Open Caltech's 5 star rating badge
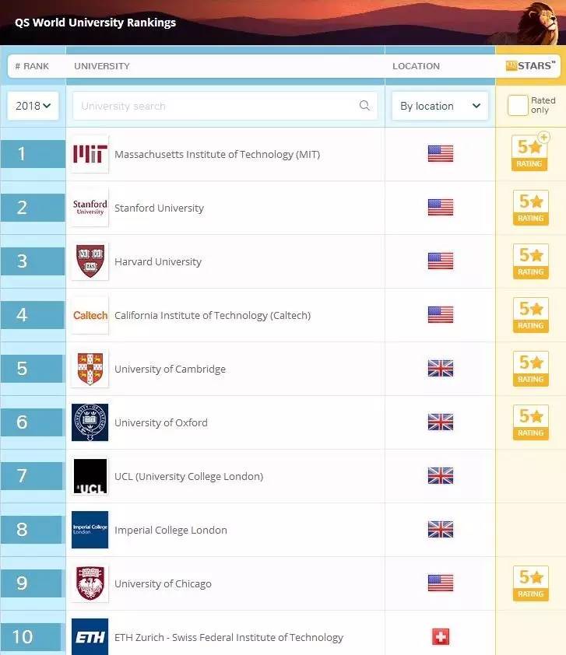Image resolution: width=566 pixels, height=655 pixels. (x=530, y=315)
